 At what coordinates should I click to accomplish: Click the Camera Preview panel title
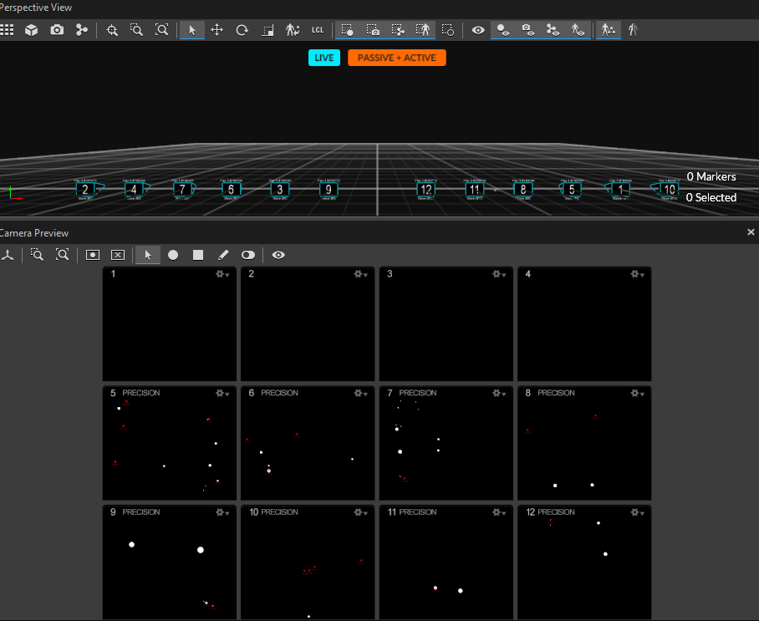coord(34,232)
